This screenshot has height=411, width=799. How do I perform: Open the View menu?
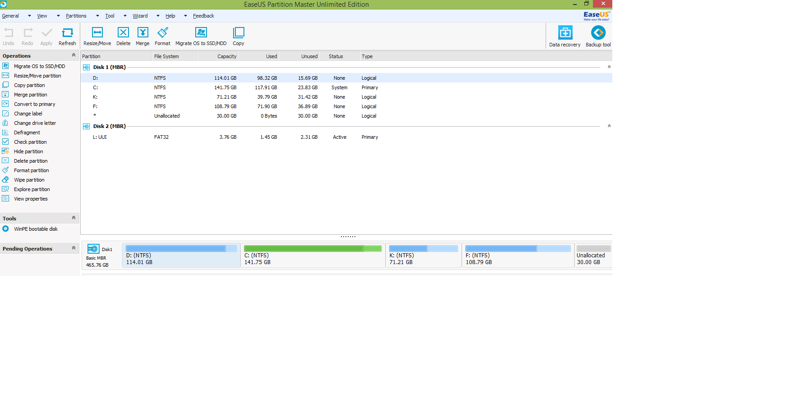point(42,16)
